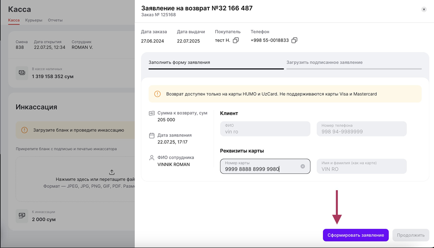
Task: Click the cash-in-register icon
Action: [22, 73]
